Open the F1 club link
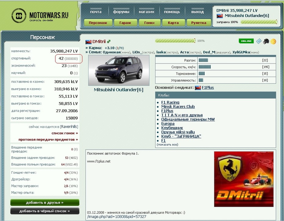Image resolution: width=284 pixels, height=221 pixels. pos(163,141)
